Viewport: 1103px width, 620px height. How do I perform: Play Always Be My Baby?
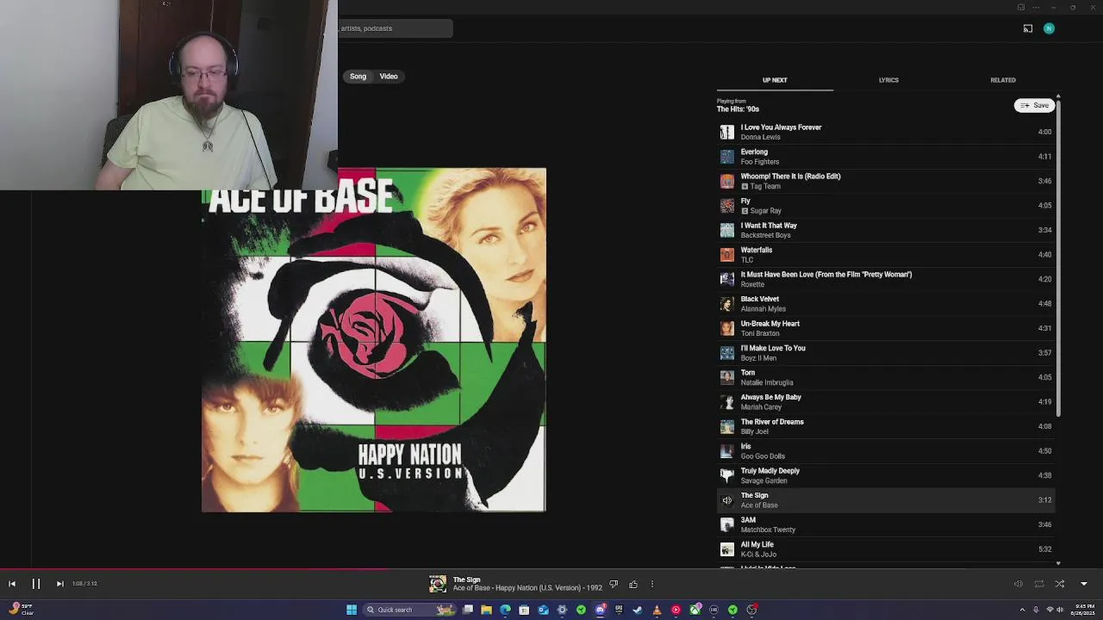pyautogui.click(x=886, y=402)
